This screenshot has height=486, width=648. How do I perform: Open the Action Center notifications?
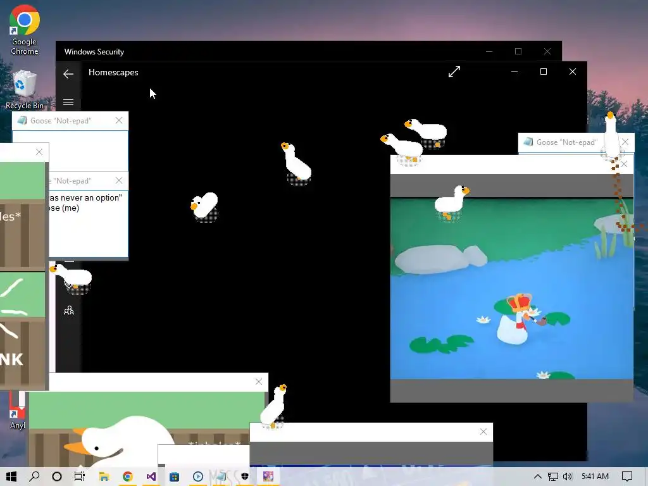point(627,477)
